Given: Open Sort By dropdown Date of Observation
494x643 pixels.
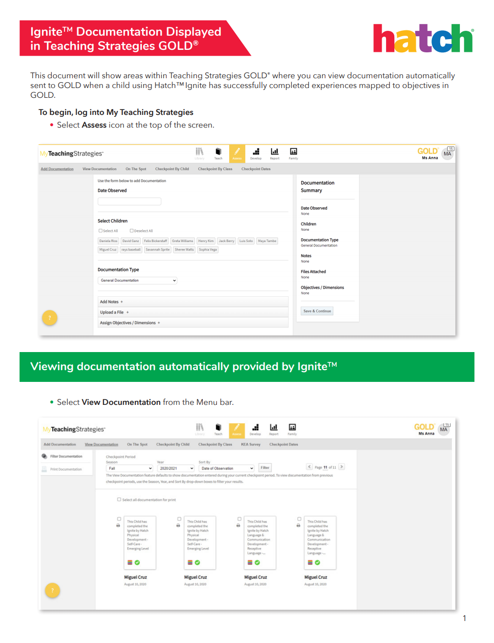Looking at the screenshot, I should (x=227, y=468).
